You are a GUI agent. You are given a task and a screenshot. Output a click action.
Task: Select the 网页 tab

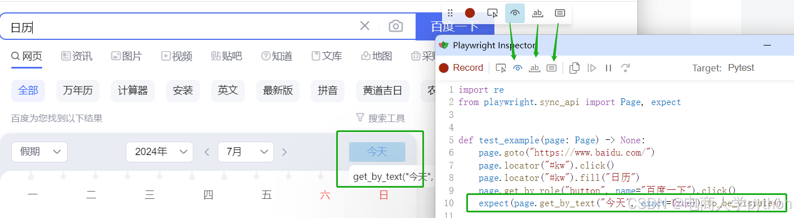26,56
